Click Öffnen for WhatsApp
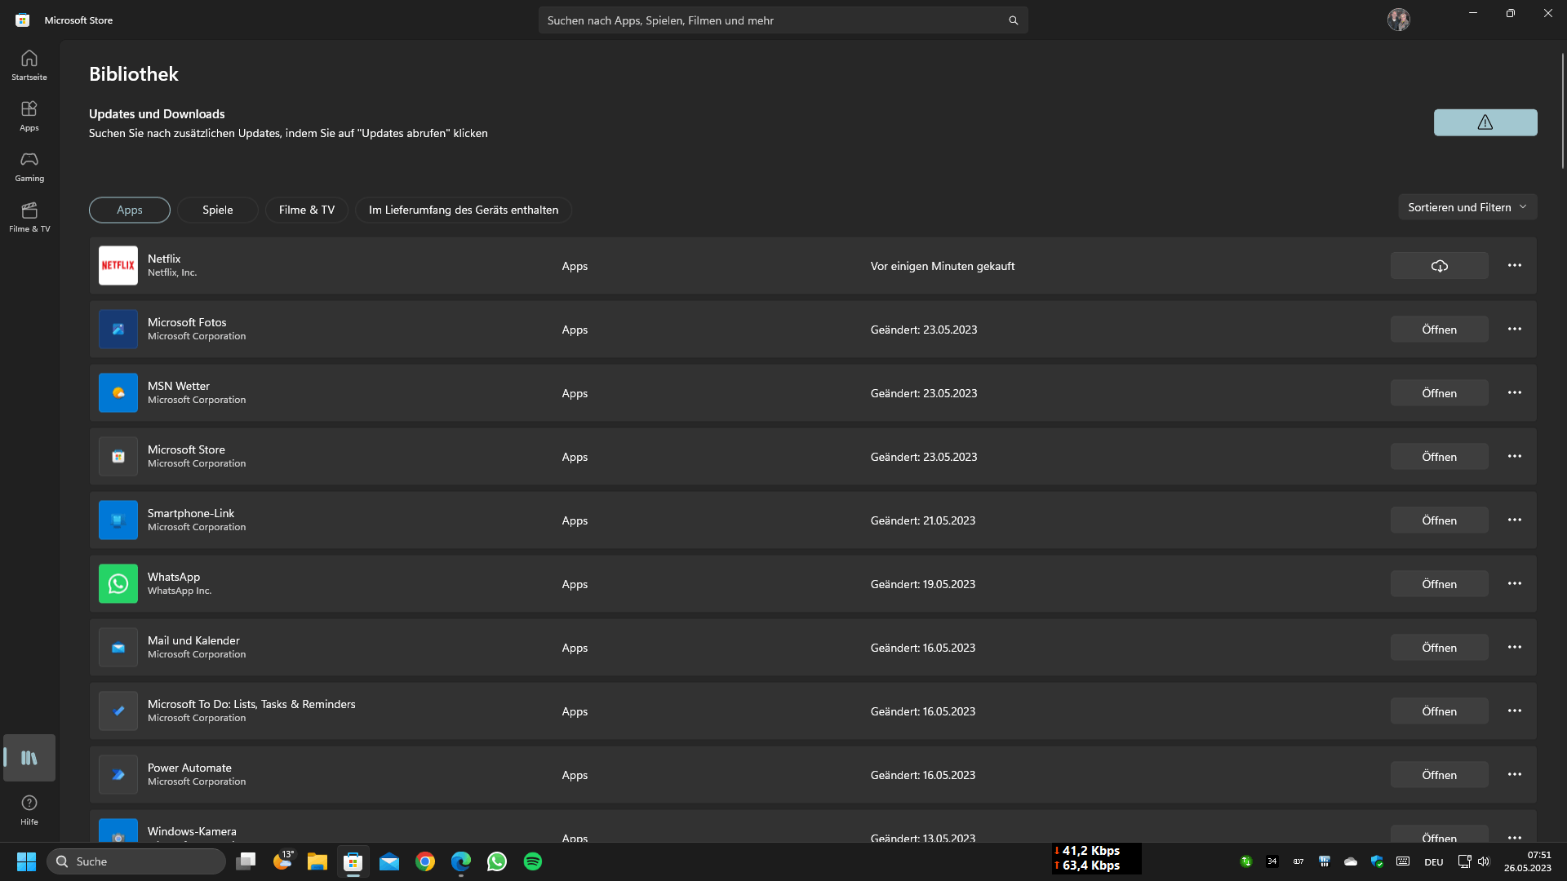This screenshot has height=881, width=1567. [x=1439, y=584]
